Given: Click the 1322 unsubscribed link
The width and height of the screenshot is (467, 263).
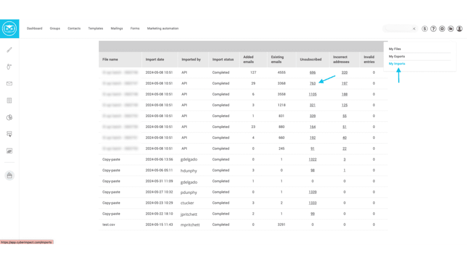Looking at the screenshot, I should click(x=313, y=160).
